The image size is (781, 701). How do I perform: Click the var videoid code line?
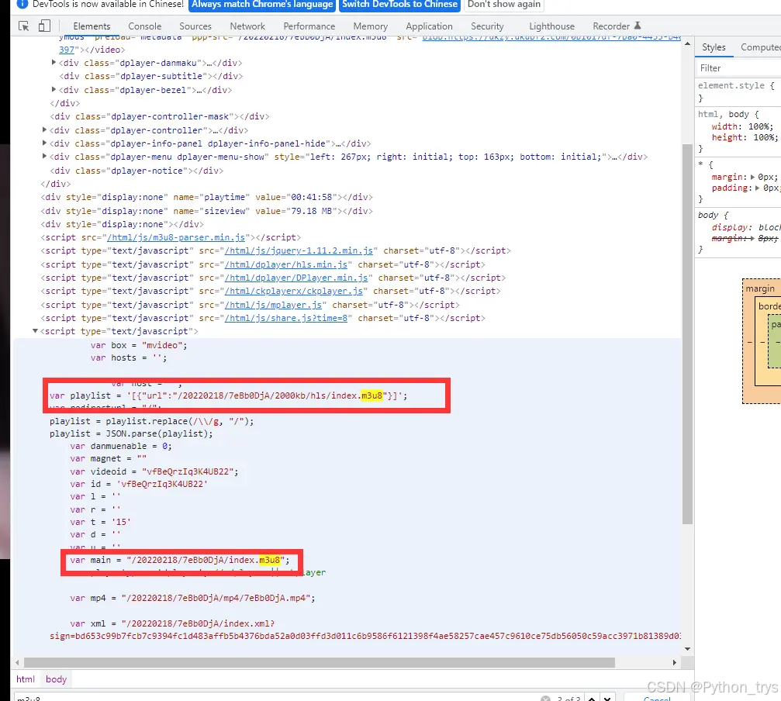(x=154, y=471)
